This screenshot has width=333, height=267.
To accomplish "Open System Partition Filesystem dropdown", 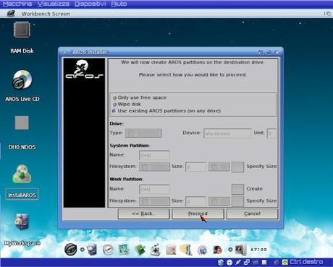I will [154, 167].
